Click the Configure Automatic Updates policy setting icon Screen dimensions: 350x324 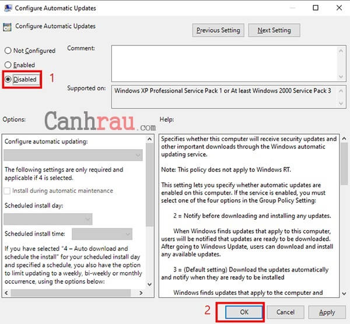tap(7, 27)
